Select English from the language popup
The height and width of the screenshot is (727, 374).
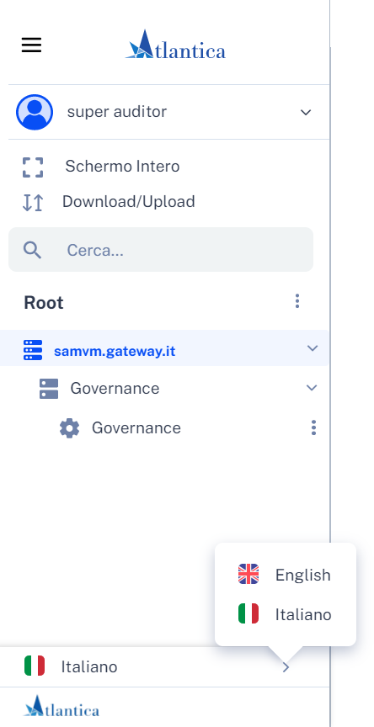click(x=286, y=575)
